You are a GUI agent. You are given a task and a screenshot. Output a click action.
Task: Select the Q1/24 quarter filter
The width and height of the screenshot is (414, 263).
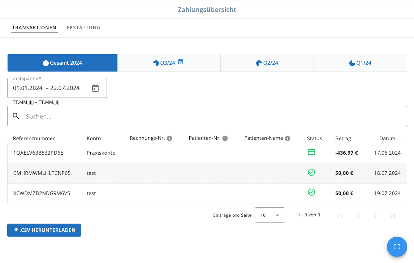pos(360,63)
